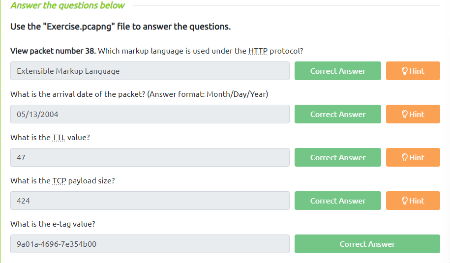Click the 'Answer the questions below' heading
The width and height of the screenshot is (450, 263).
(x=67, y=6)
